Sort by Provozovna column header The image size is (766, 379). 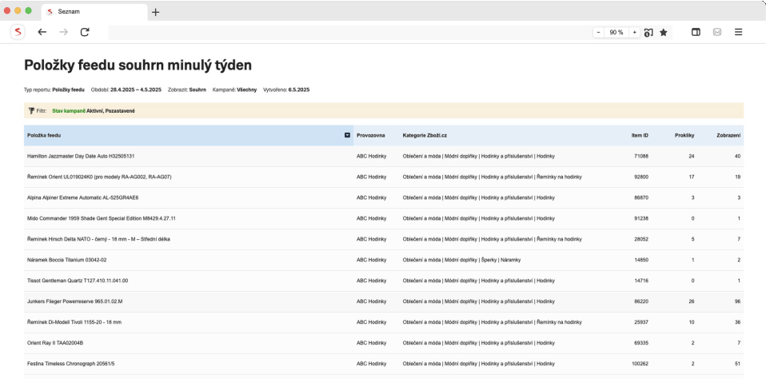coord(371,135)
